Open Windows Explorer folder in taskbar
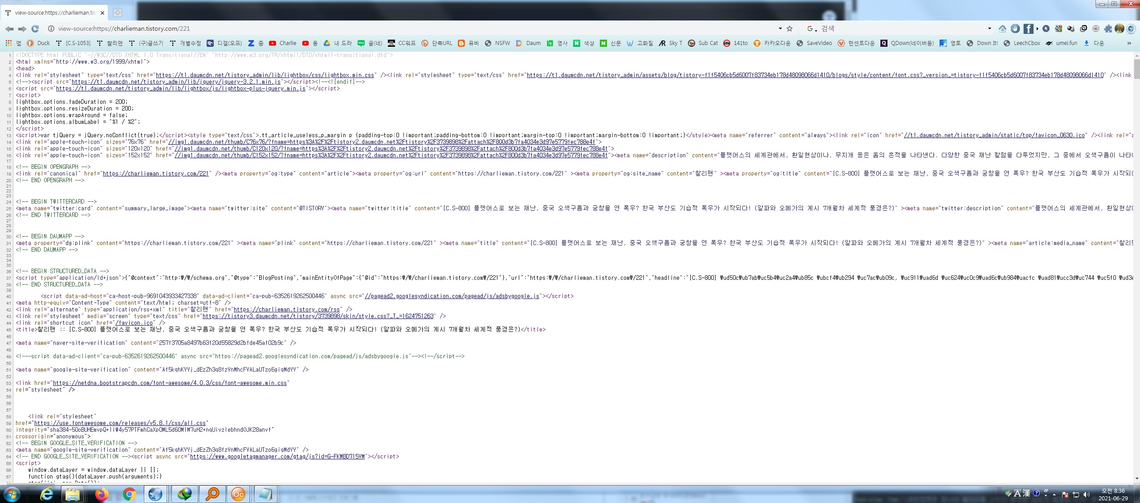This screenshot has width=1140, height=503. click(x=73, y=494)
